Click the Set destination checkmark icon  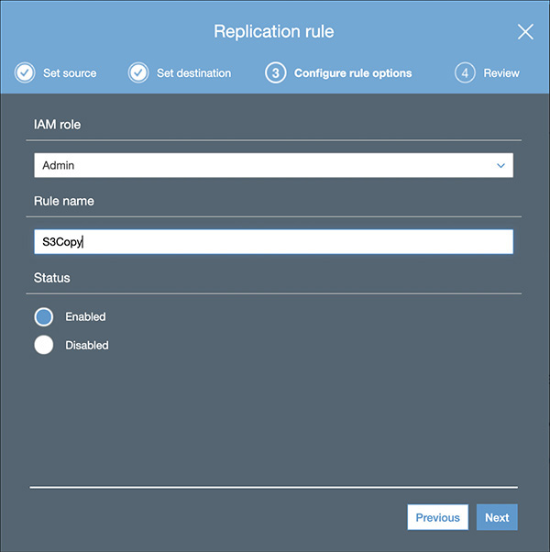pos(138,72)
